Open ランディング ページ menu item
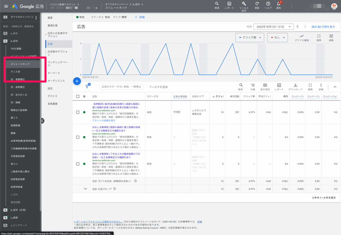The image size is (341, 235). click(x=58, y=64)
